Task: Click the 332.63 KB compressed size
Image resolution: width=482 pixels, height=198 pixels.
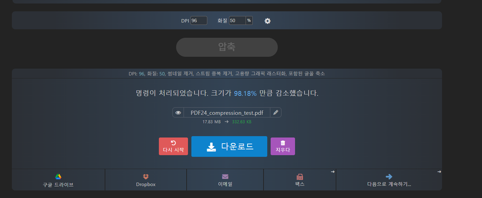Action: click(241, 122)
